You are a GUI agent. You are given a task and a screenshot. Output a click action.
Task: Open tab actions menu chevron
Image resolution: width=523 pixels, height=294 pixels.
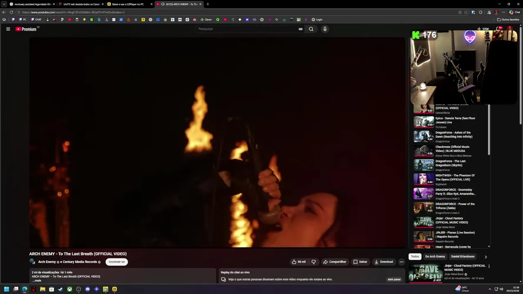pos(4,4)
